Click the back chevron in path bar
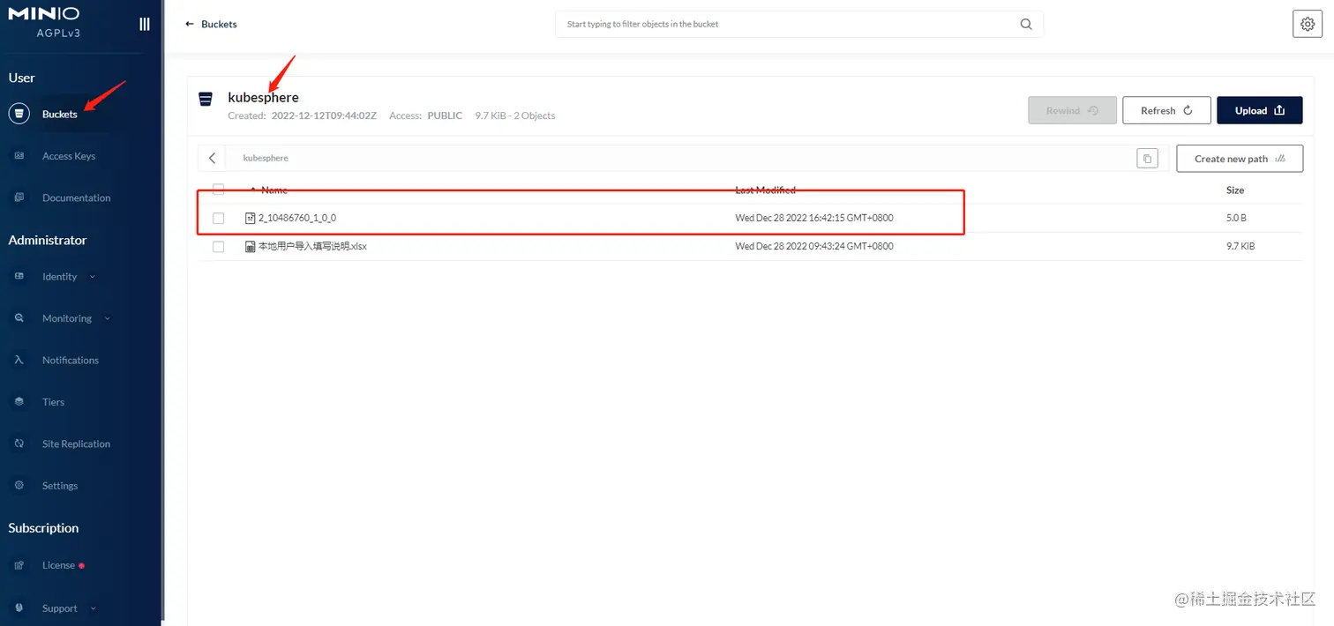 click(x=212, y=158)
